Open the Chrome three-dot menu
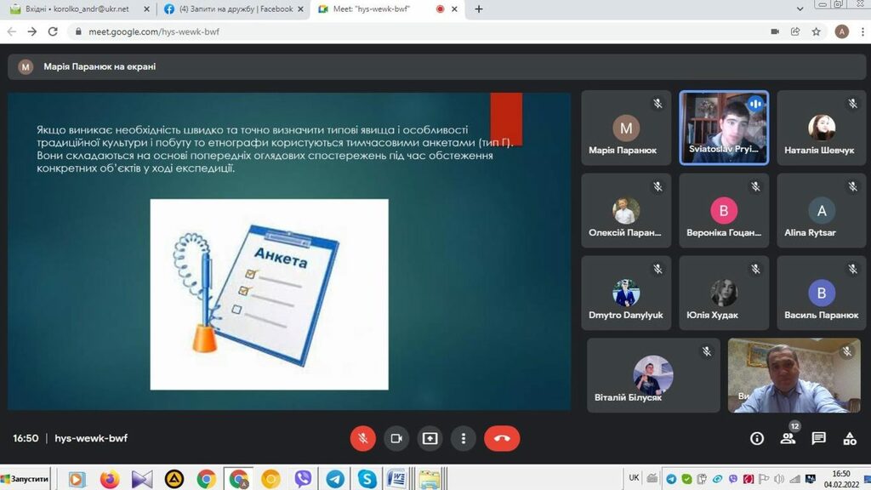This screenshot has width=871, height=490. tap(861, 31)
